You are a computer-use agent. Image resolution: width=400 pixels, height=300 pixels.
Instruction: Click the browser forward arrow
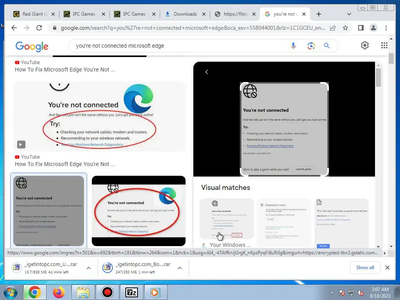click(27, 28)
